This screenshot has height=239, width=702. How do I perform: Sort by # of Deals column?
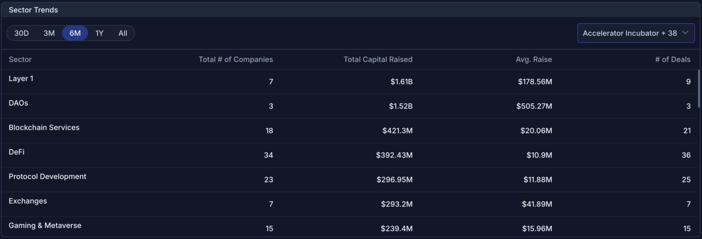pos(672,59)
